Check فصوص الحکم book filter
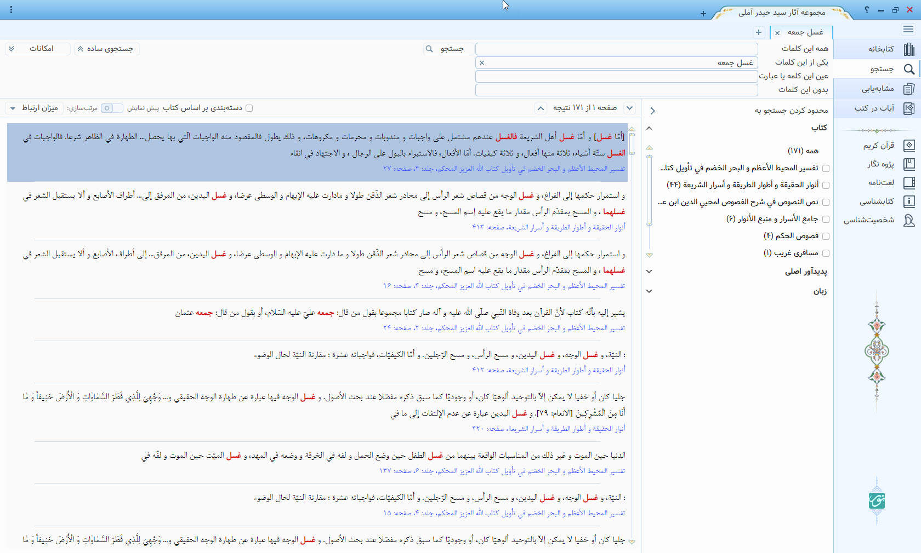921x553 pixels. tap(826, 236)
